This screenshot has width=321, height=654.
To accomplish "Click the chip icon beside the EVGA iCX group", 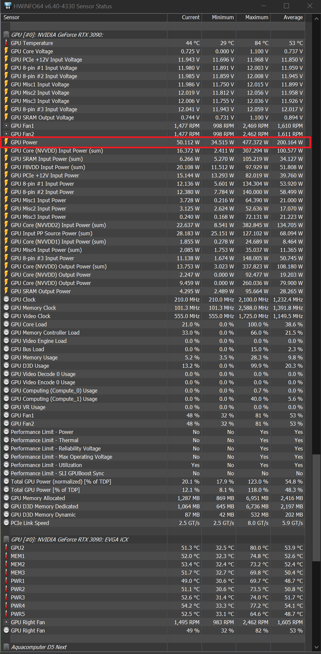I will point(6,539).
